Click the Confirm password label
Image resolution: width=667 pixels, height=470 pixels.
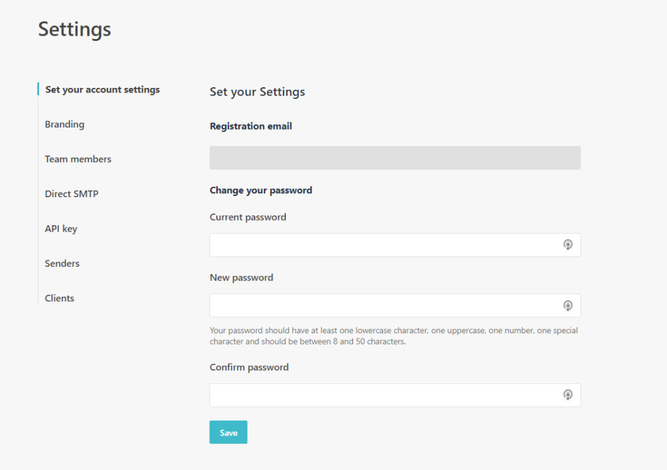(249, 367)
